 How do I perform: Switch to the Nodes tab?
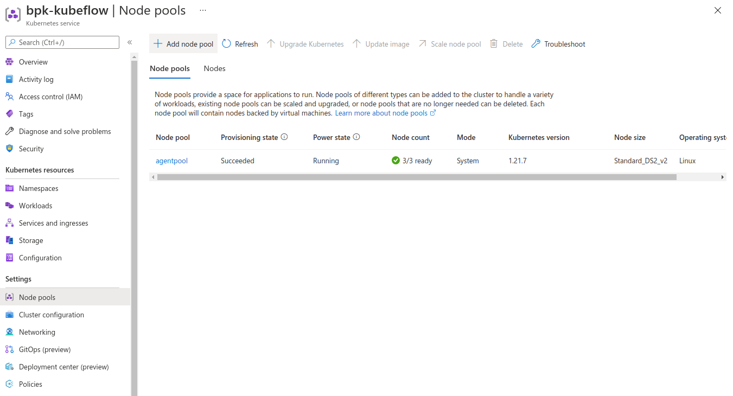coord(214,68)
